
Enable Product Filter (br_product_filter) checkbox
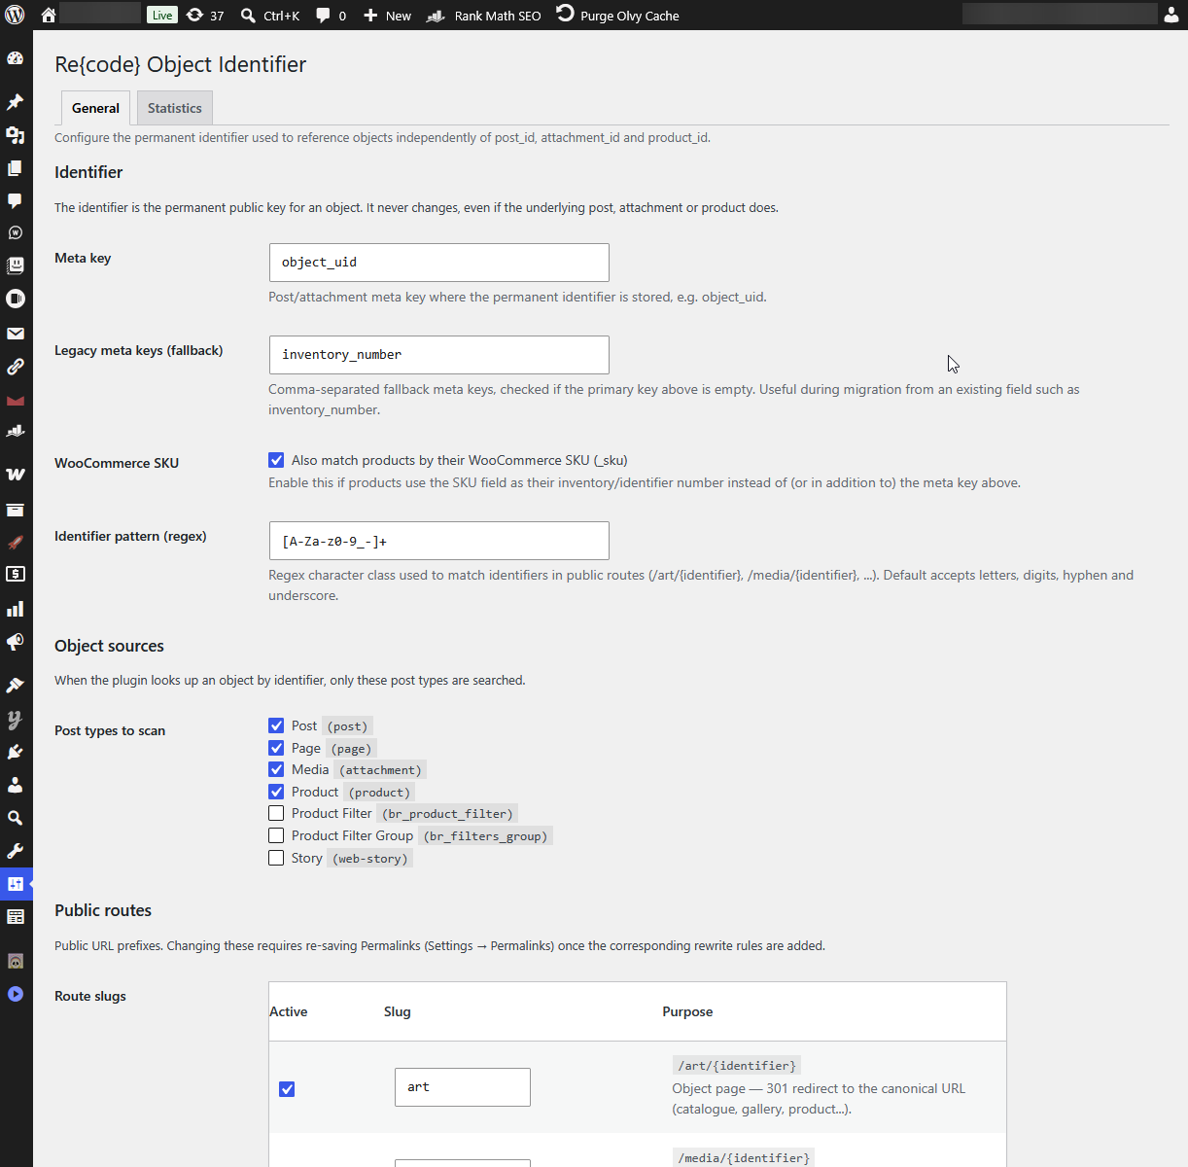[276, 813]
